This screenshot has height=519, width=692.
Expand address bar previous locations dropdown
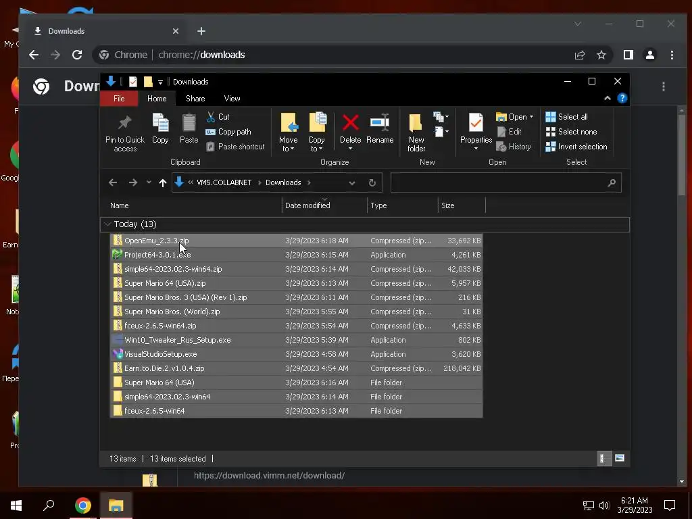(351, 182)
